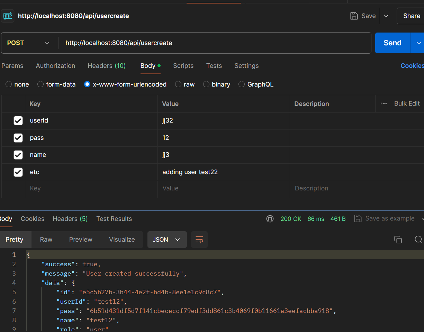Select the GraphQL body radio option
Screen dimensions: 424x332
(x=242, y=84)
